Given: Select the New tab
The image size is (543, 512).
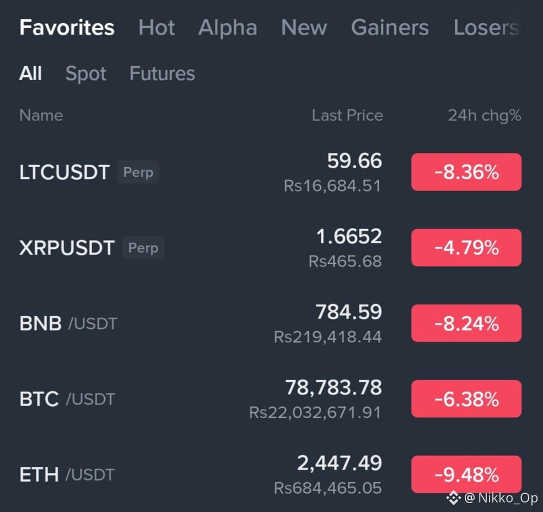Looking at the screenshot, I should [304, 28].
